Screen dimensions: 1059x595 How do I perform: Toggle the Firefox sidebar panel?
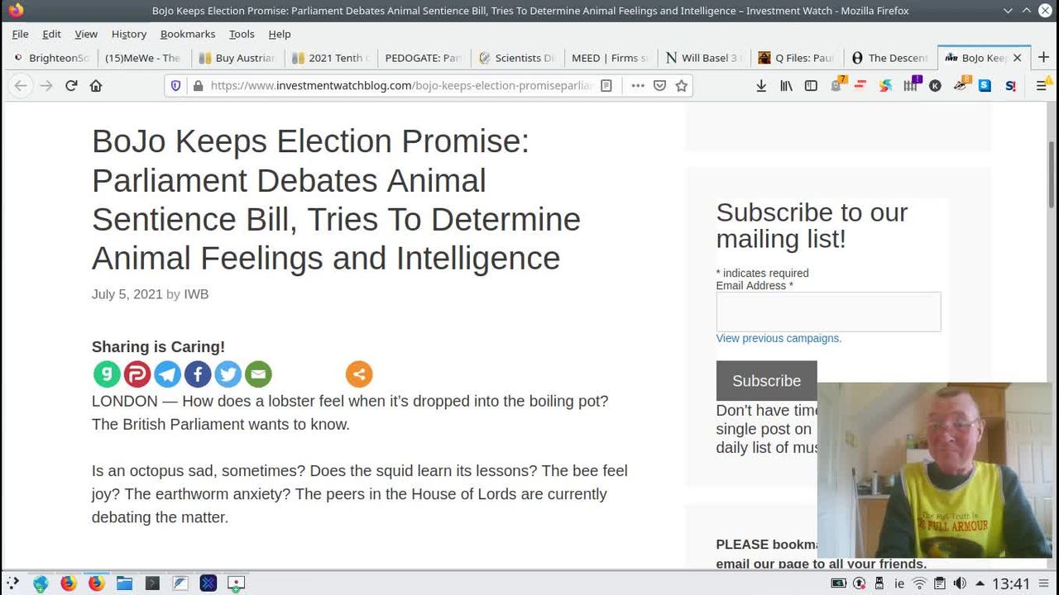(x=811, y=86)
